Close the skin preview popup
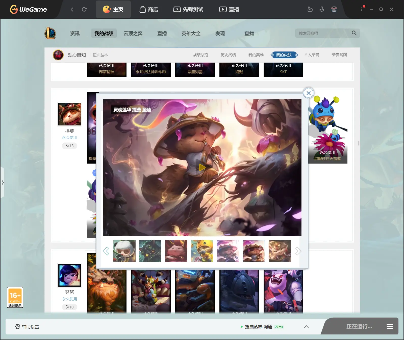 309,93
